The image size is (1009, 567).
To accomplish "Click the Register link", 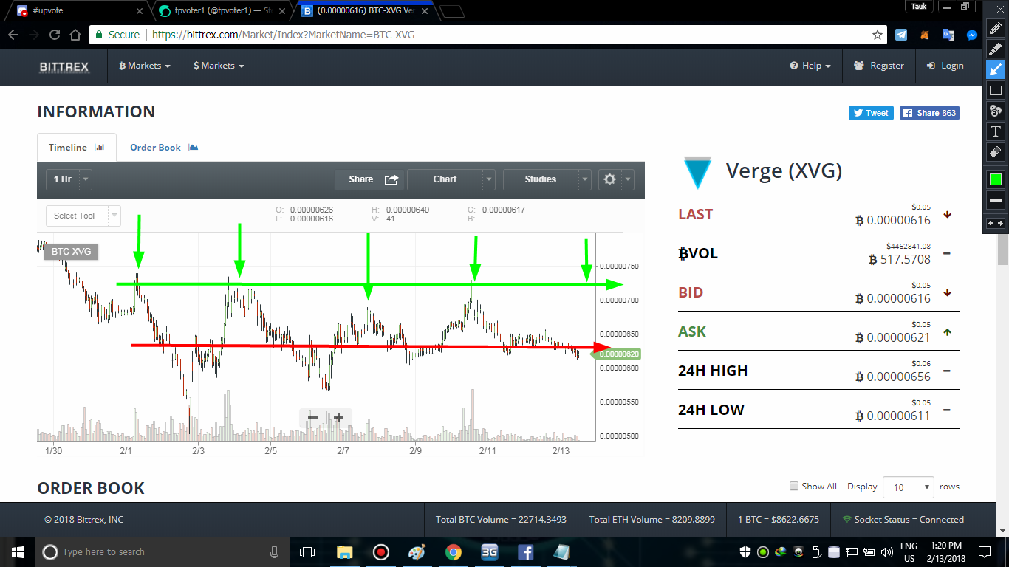I will [x=878, y=66].
